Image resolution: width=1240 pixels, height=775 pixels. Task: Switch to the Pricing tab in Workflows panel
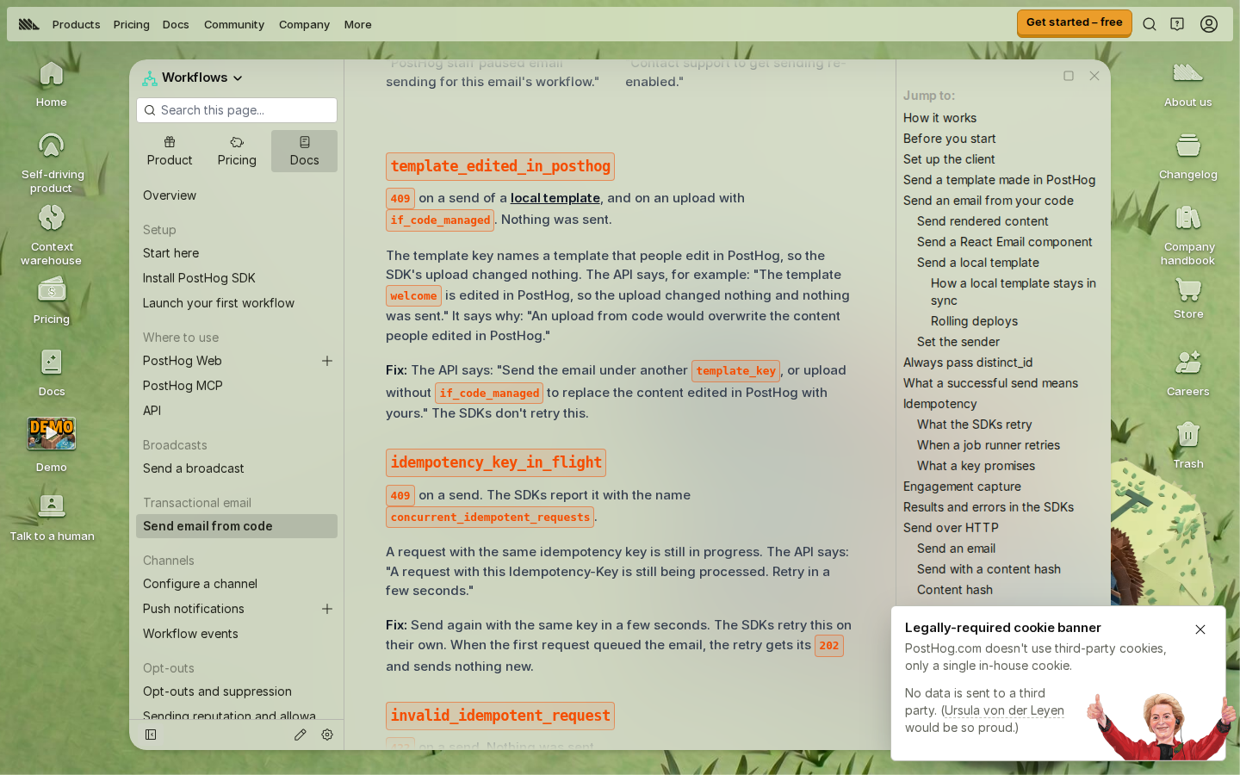tap(237, 151)
